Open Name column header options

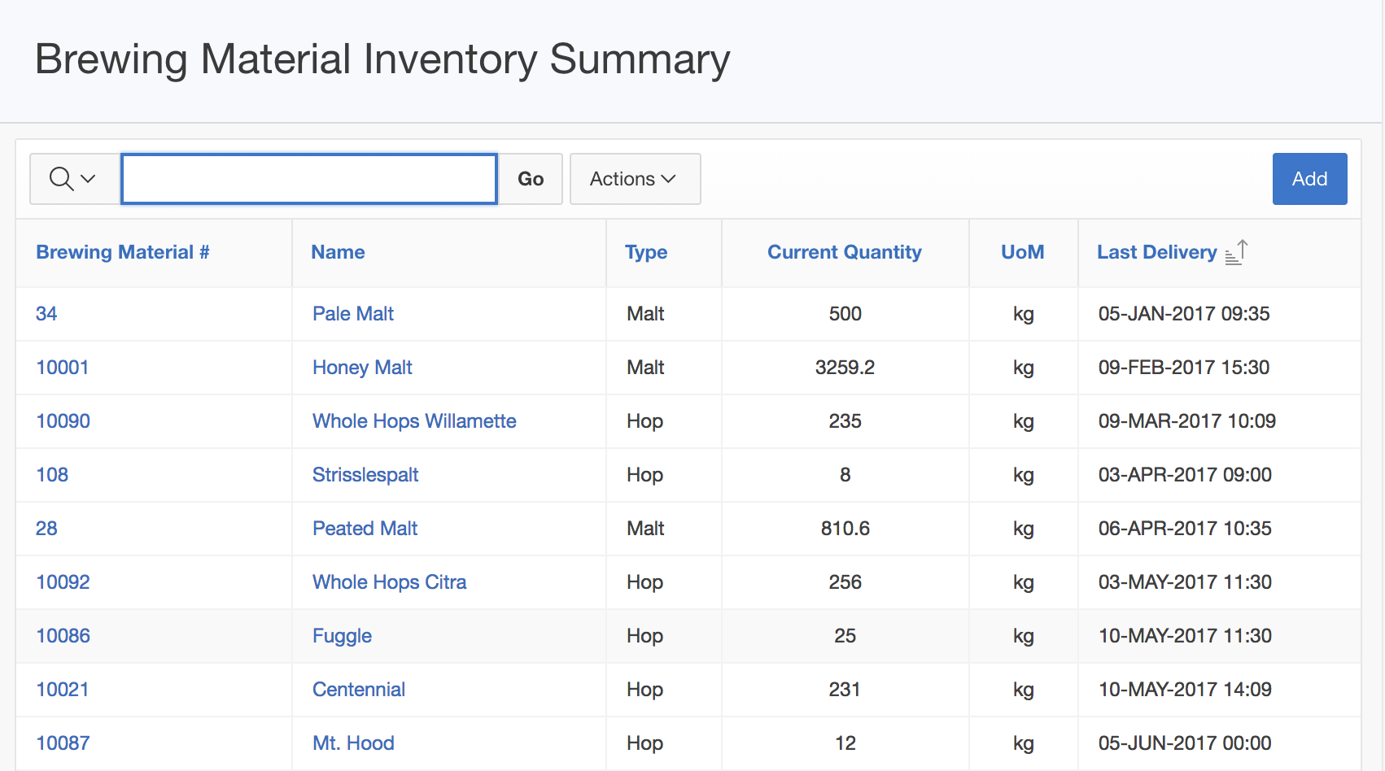[338, 252]
